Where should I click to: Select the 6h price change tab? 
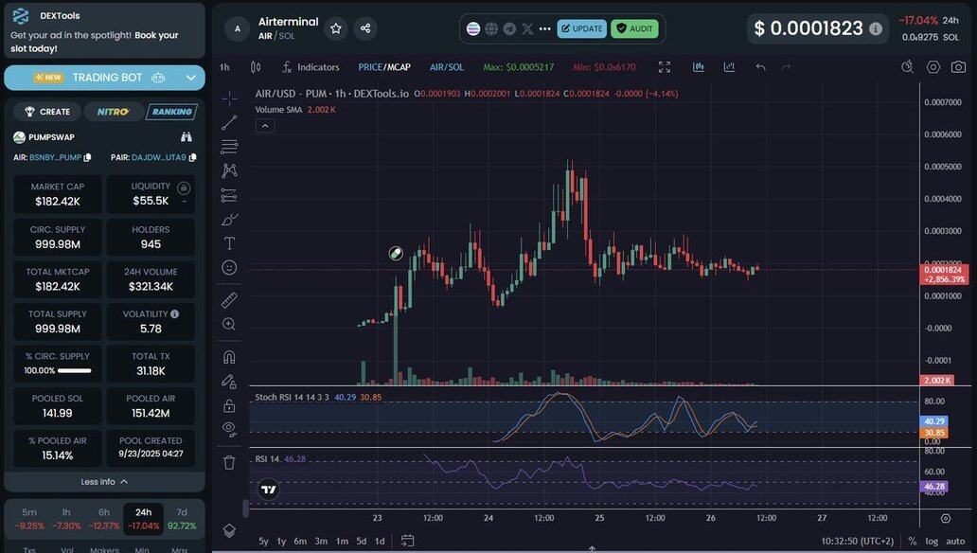click(104, 519)
